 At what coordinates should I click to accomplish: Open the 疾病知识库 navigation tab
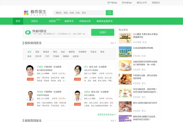point(85,21)
